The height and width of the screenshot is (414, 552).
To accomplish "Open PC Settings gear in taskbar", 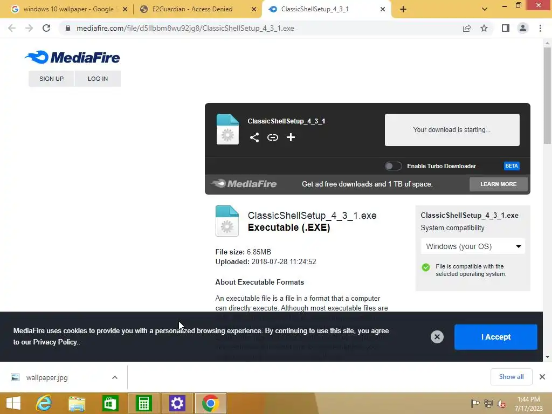I will tap(177, 403).
